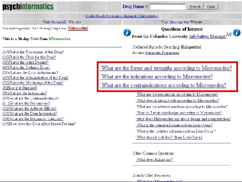Click 'Preferred Name for Searching: Haloperidol' text
This screenshot has height=182, width=242.
click(x=167, y=47)
